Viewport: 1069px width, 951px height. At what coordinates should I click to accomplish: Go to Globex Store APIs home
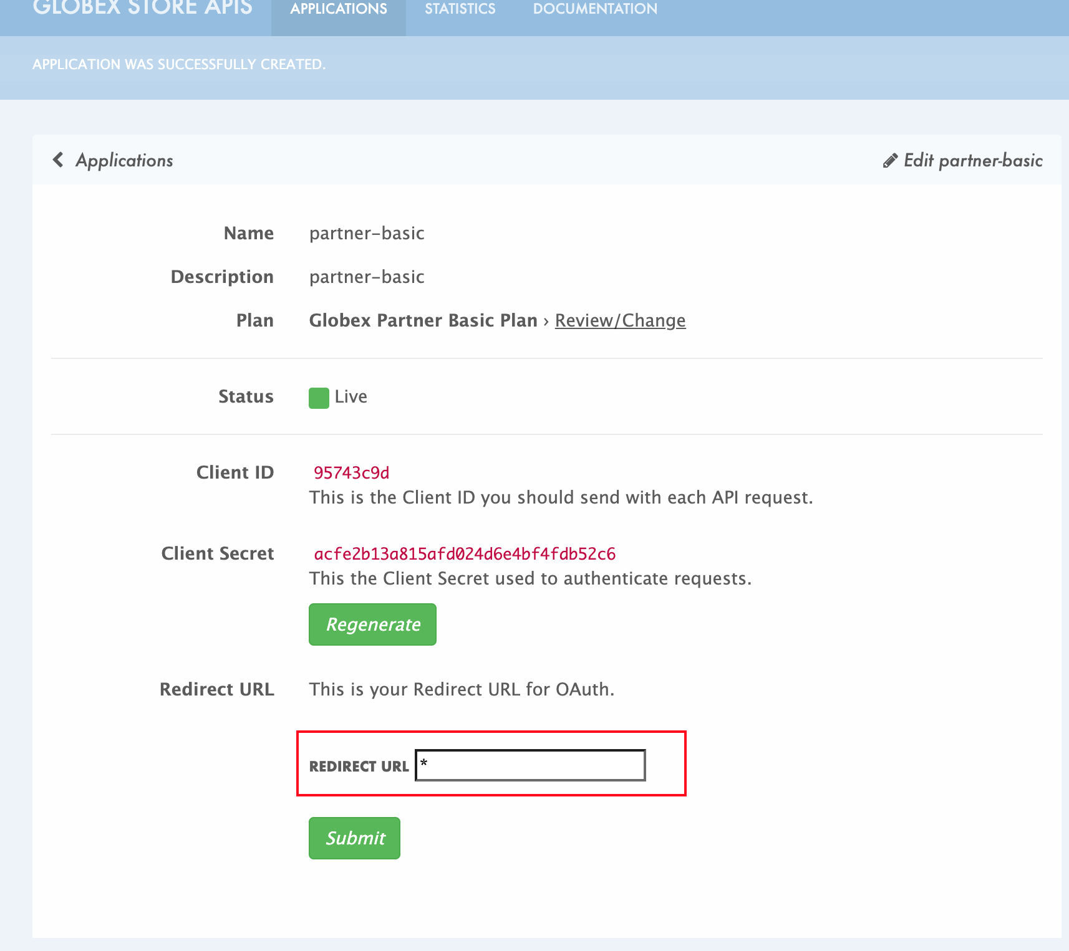point(143,8)
